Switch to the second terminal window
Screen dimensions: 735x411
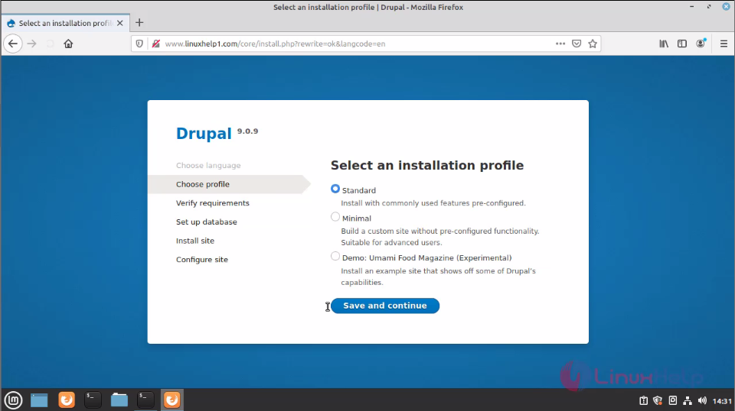point(145,400)
